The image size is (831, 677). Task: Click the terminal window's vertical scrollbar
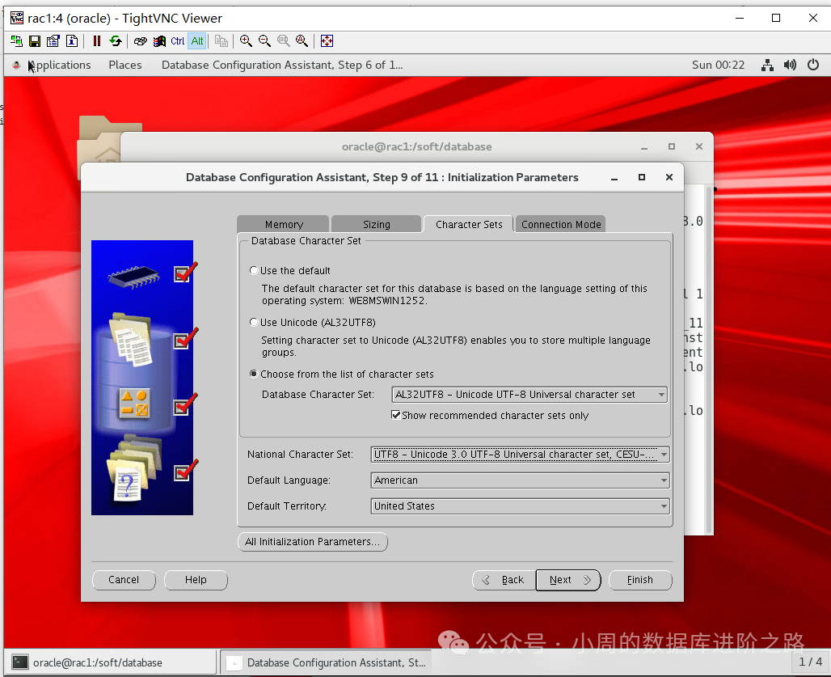pyautogui.click(x=709, y=361)
